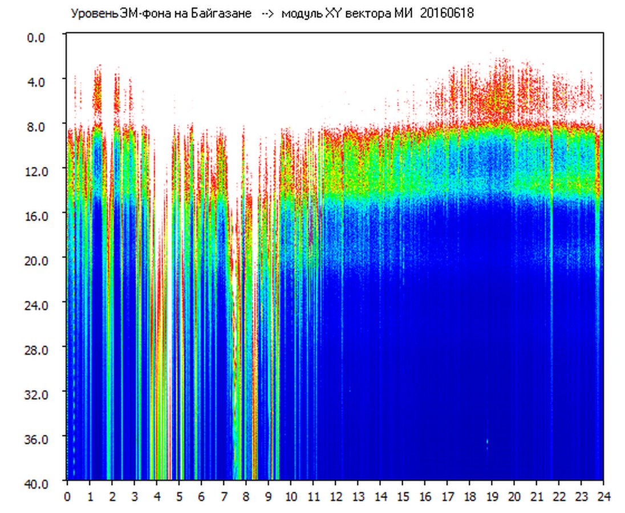The height and width of the screenshot is (513, 625).
Task: Click the small cyan dot near hour 19
Action: (x=487, y=441)
